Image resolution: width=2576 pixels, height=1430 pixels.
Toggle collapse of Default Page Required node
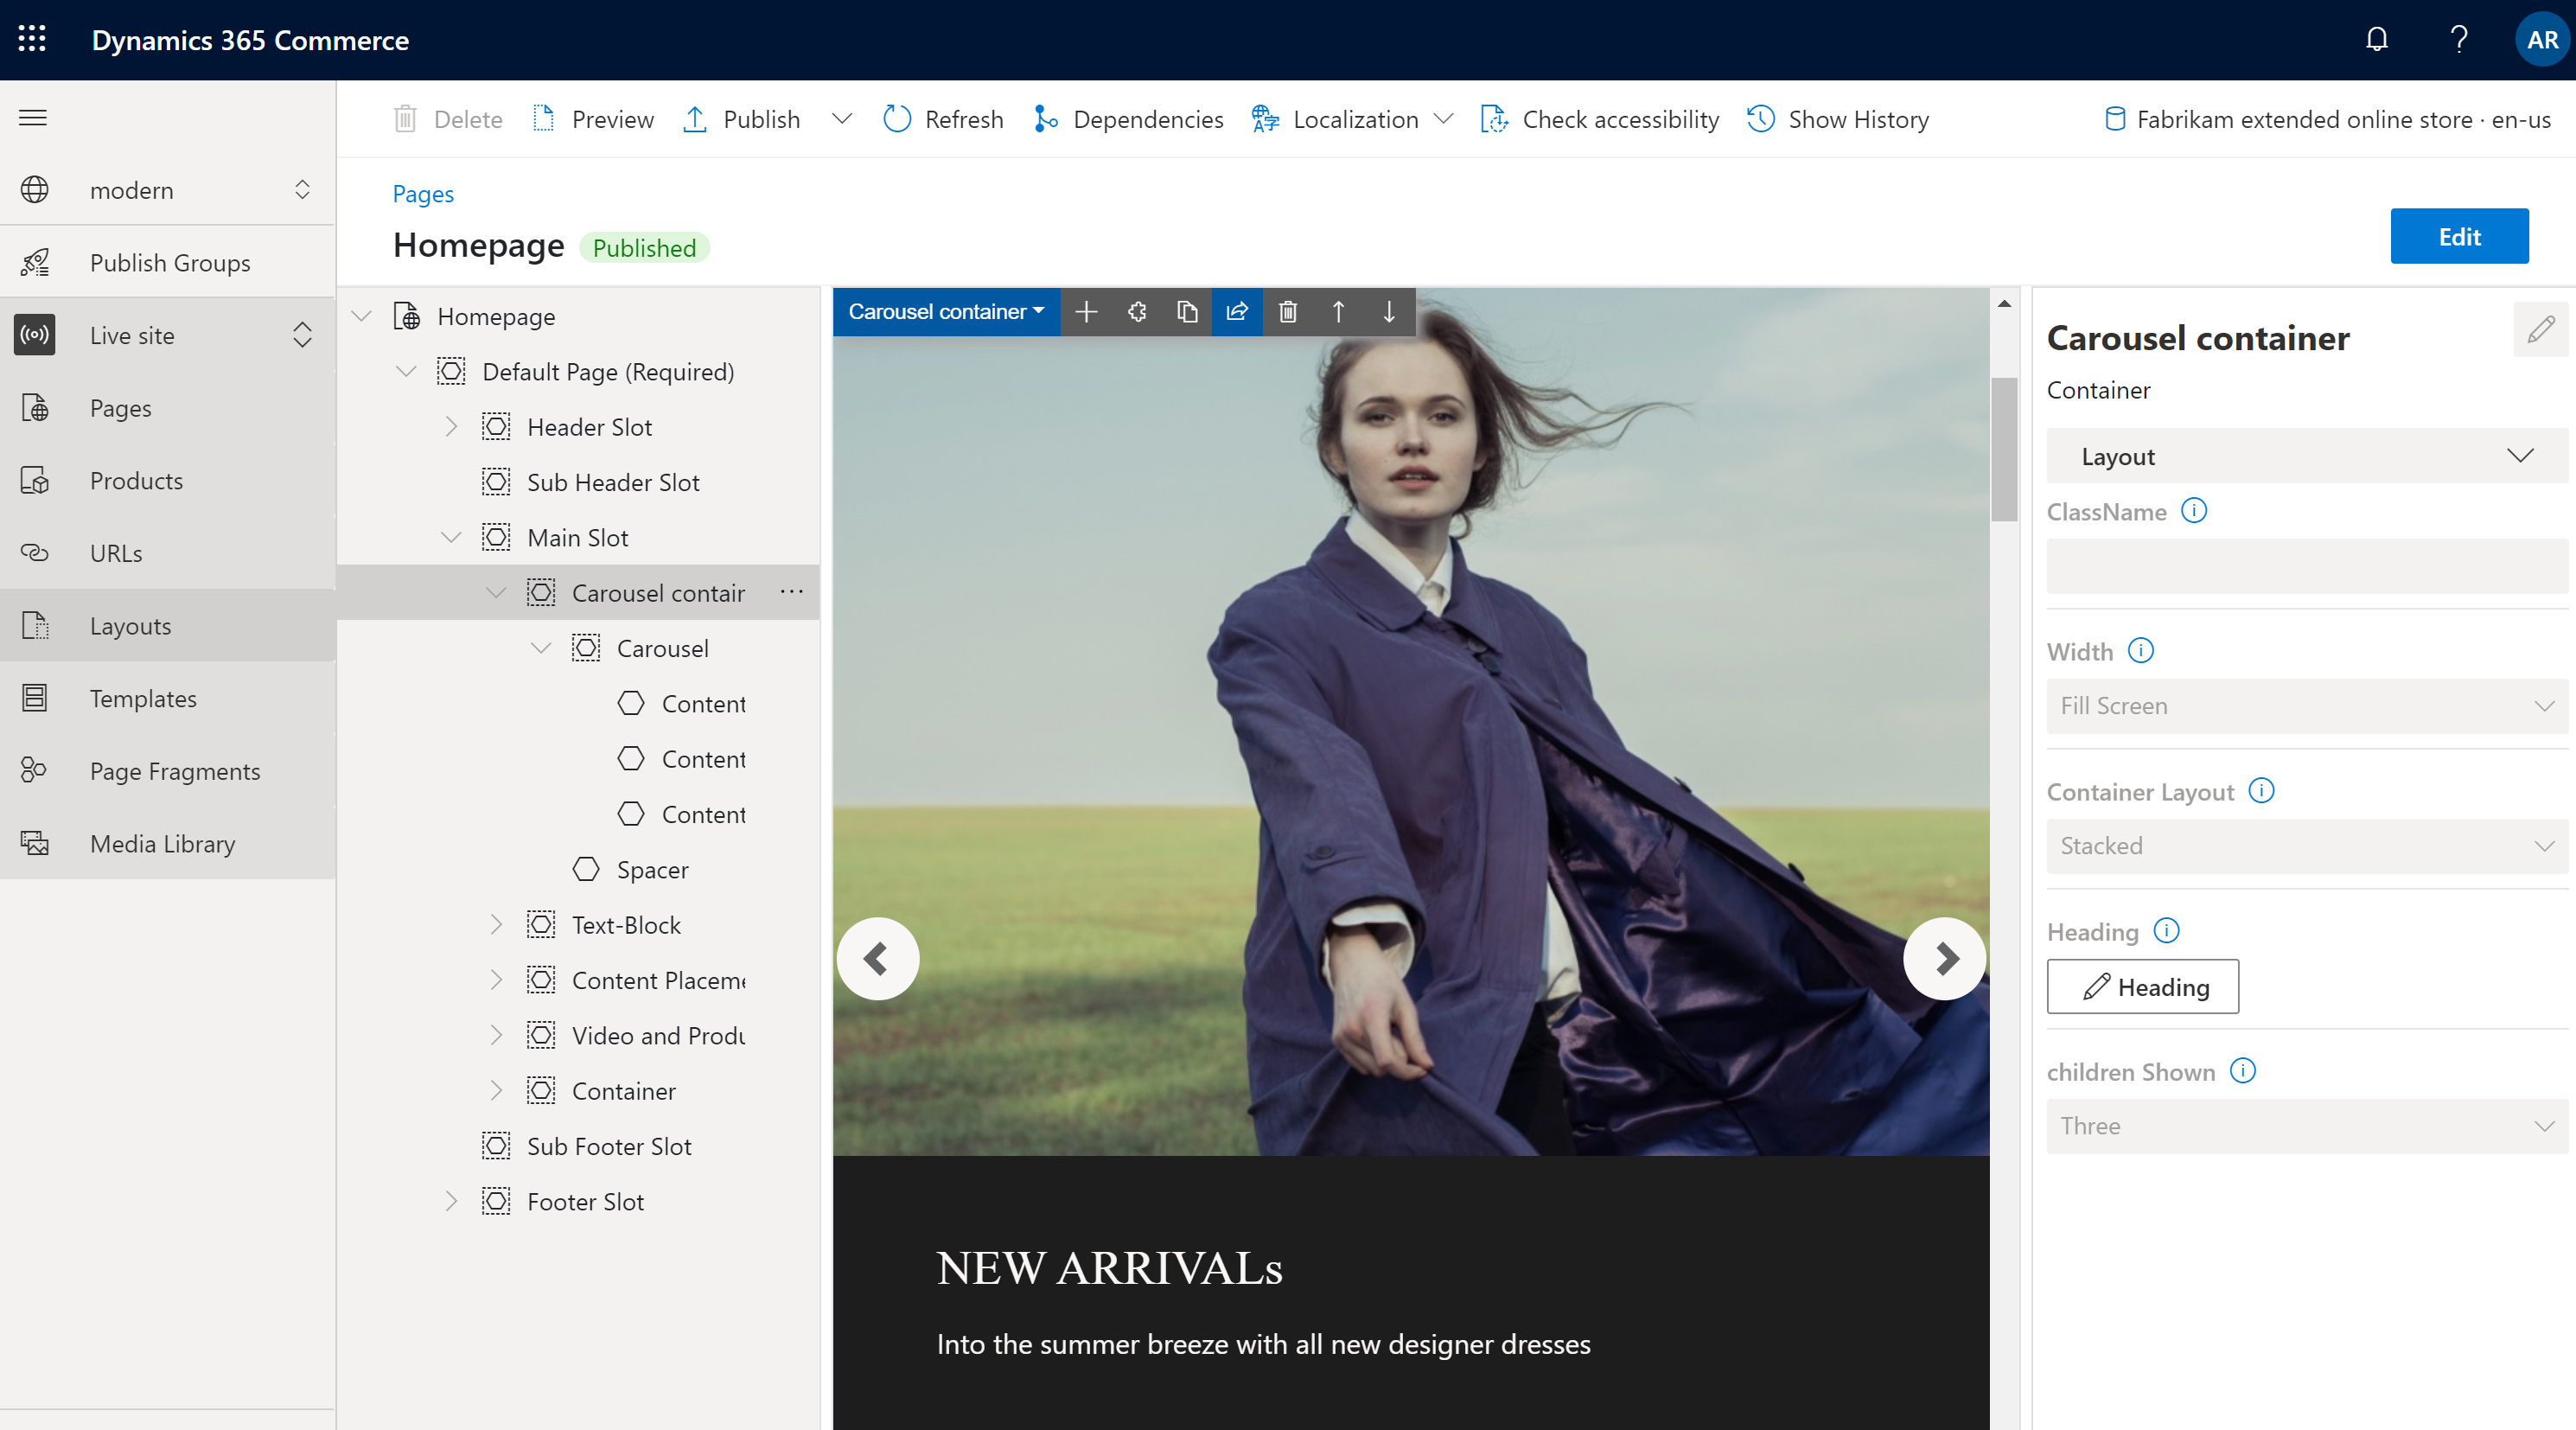(x=409, y=370)
